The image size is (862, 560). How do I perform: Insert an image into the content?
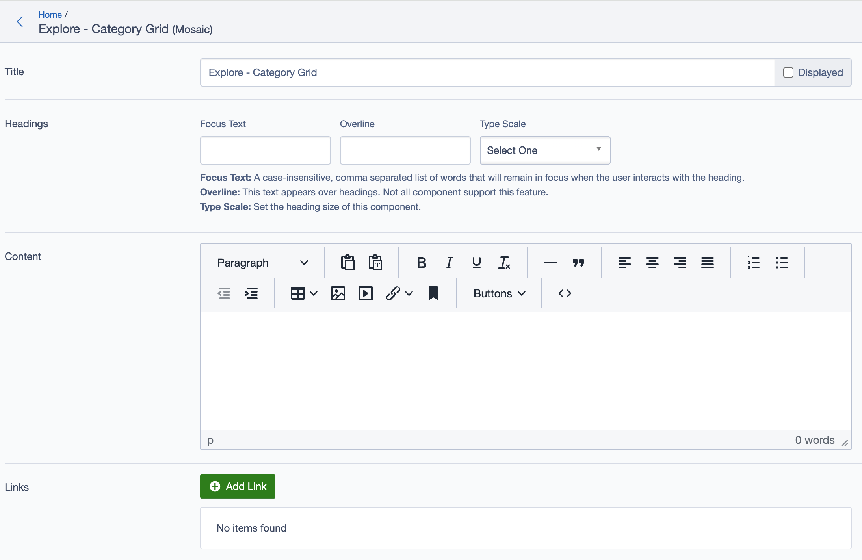(x=338, y=293)
